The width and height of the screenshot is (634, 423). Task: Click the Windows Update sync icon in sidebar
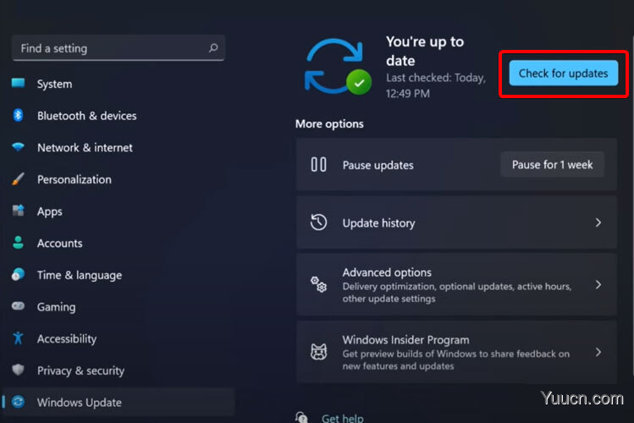(x=18, y=402)
